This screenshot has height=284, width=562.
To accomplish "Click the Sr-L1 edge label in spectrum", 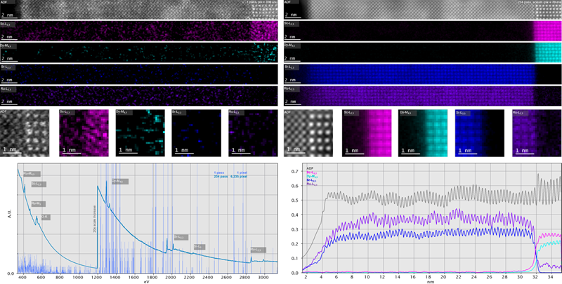I will coord(200,247).
